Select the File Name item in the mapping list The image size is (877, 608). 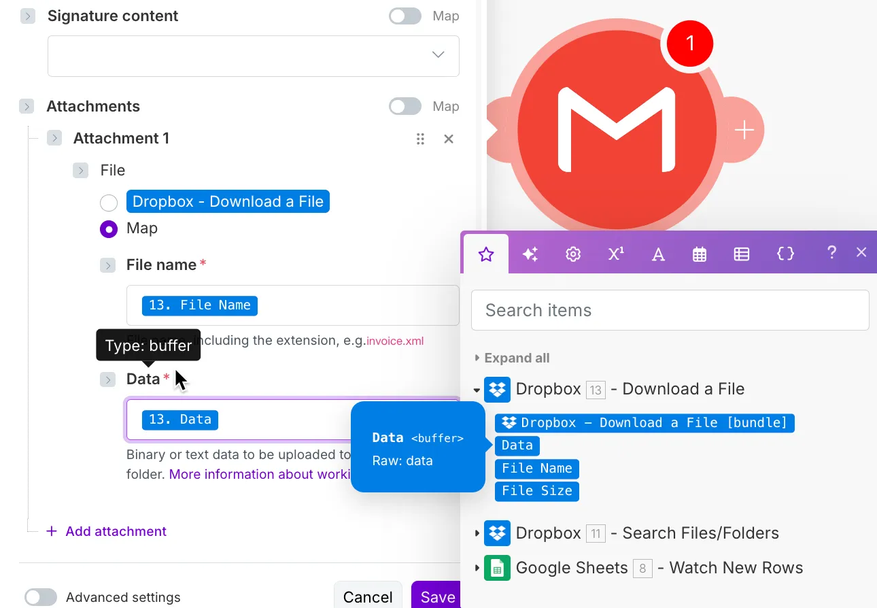pos(537,469)
